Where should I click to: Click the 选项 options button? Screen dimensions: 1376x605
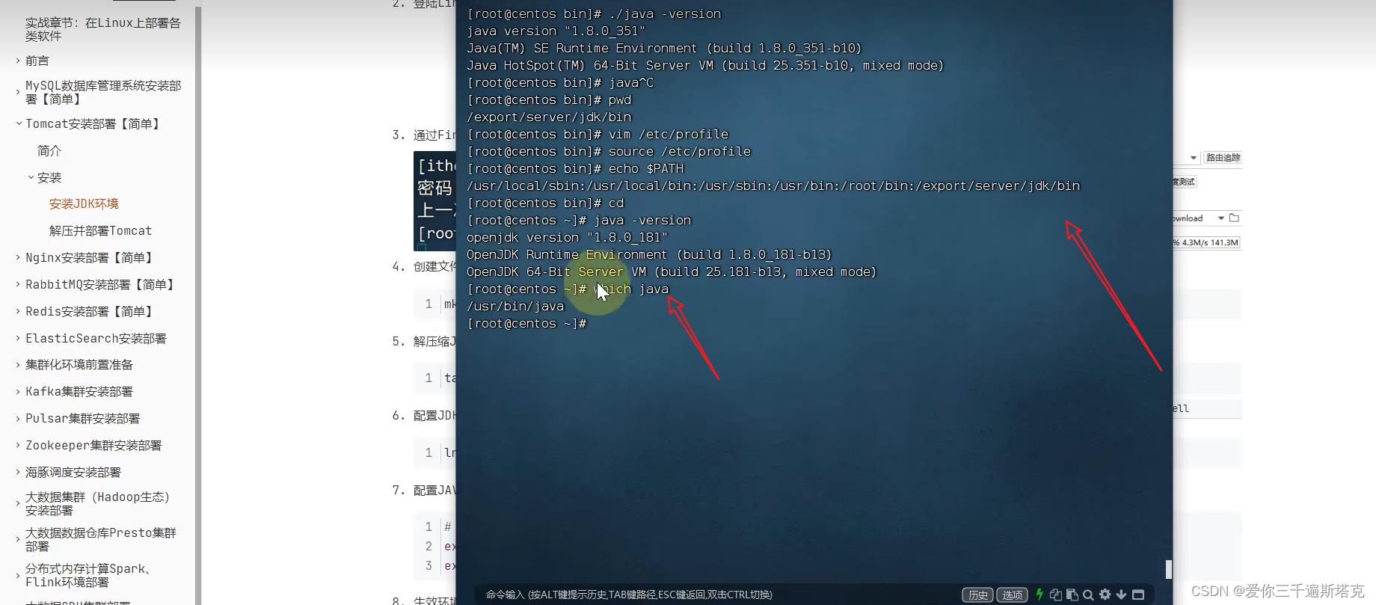(x=1012, y=595)
